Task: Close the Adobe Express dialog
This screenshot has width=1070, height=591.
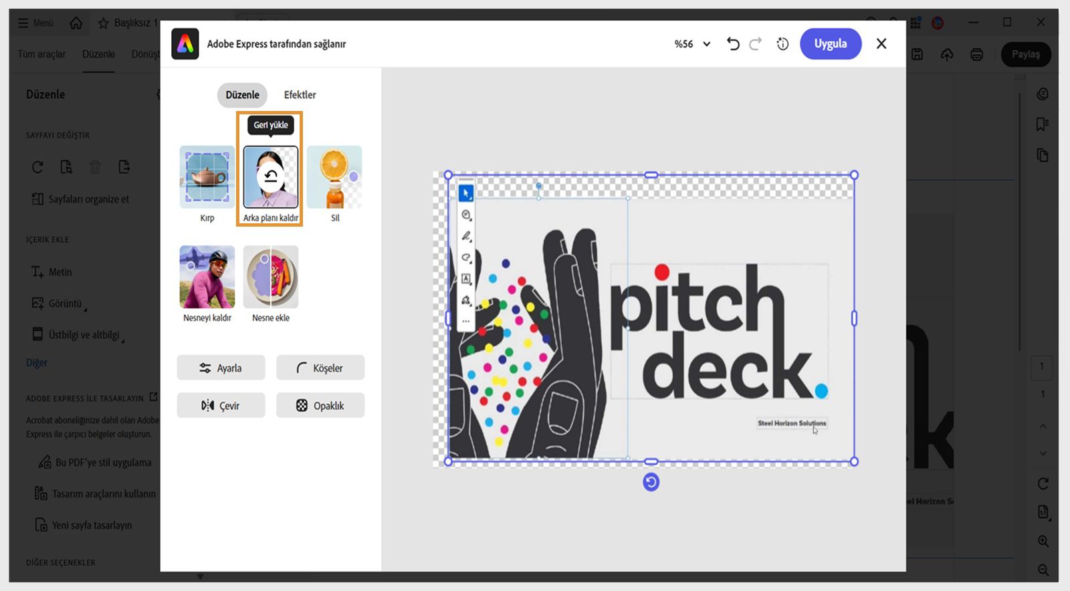Action: pyautogui.click(x=881, y=43)
